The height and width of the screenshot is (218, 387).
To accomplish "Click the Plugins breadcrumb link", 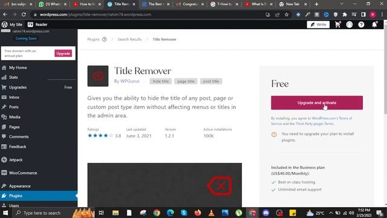I will tap(93, 39).
